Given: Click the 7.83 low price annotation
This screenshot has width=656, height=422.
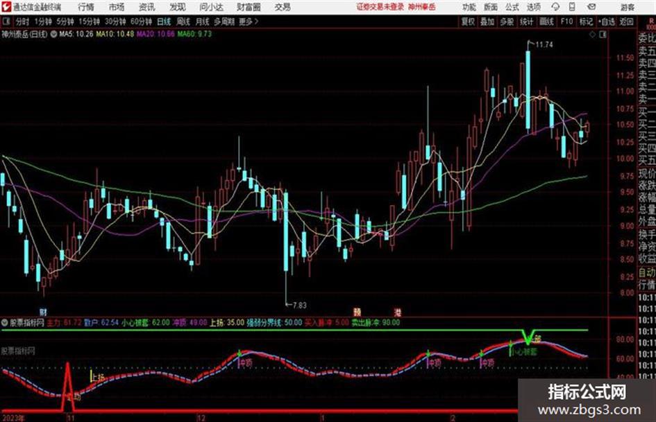Looking at the screenshot, I should (299, 306).
